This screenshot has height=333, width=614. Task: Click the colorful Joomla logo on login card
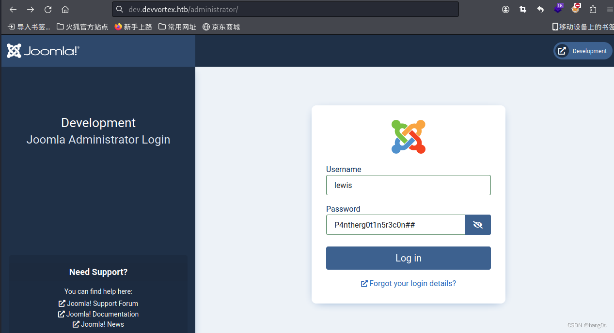[x=409, y=137]
